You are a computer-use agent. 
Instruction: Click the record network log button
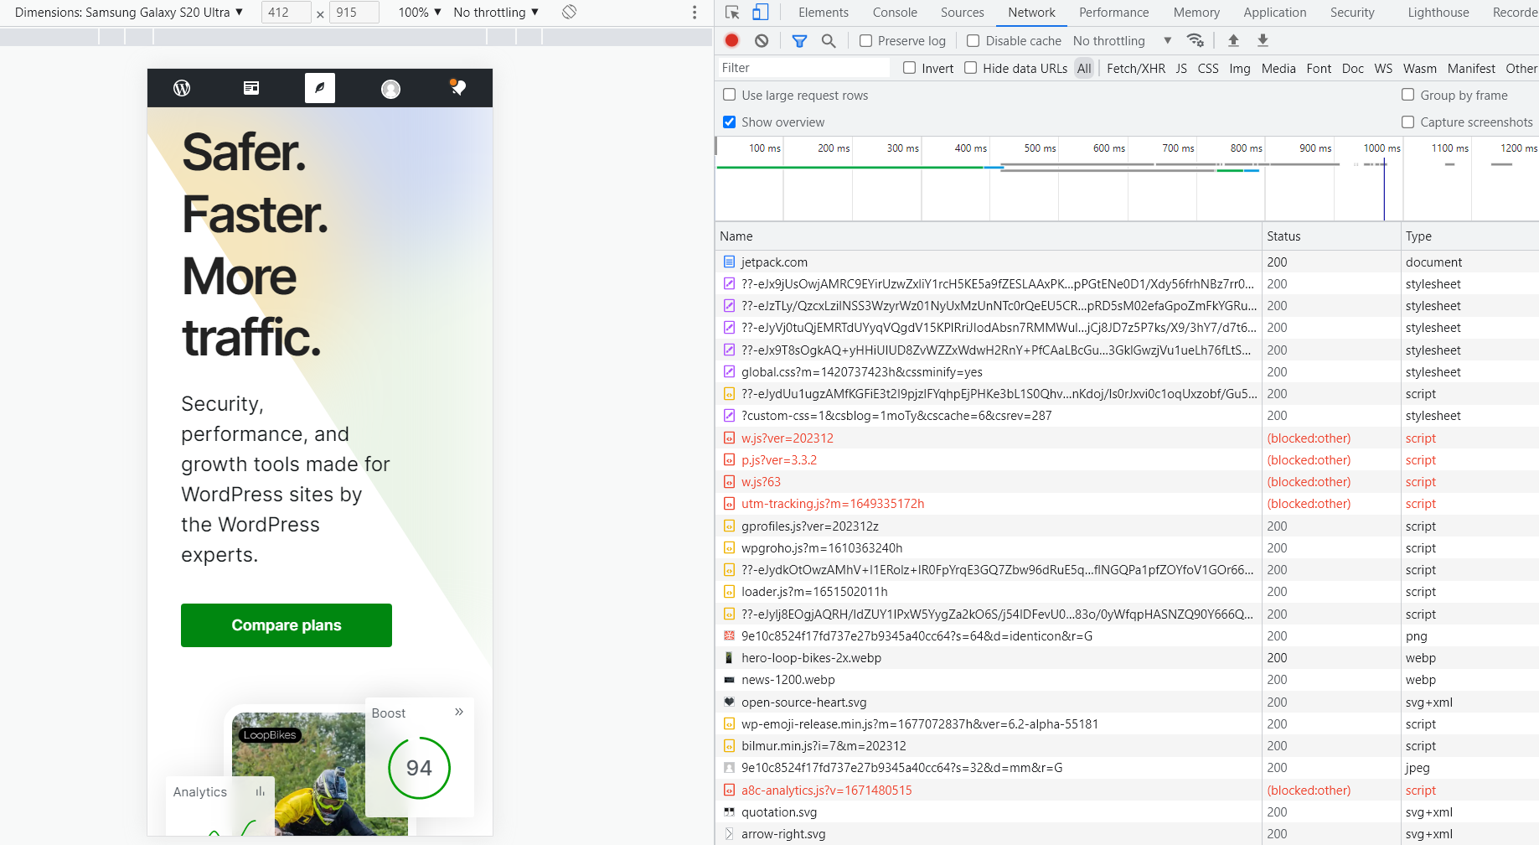(x=731, y=40)
